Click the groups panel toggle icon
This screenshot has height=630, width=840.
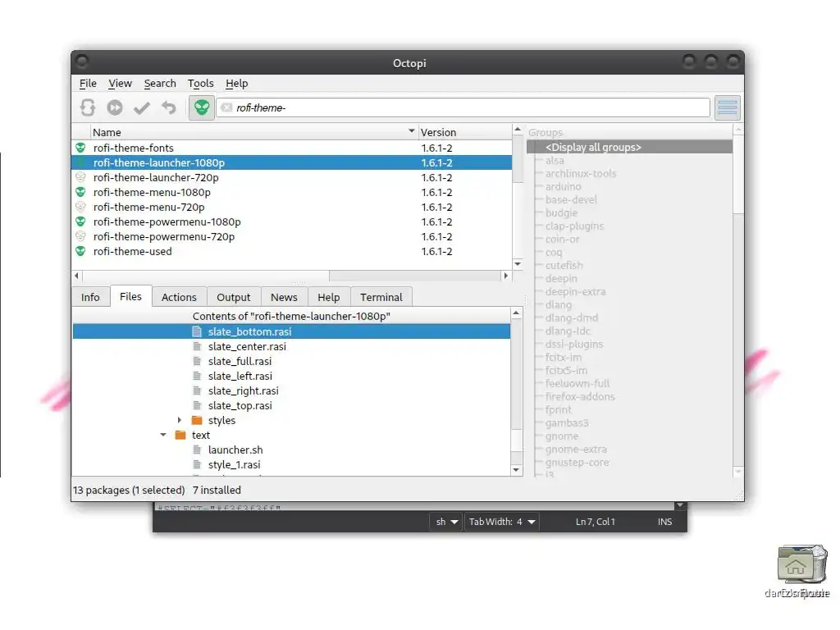[728, 107]
